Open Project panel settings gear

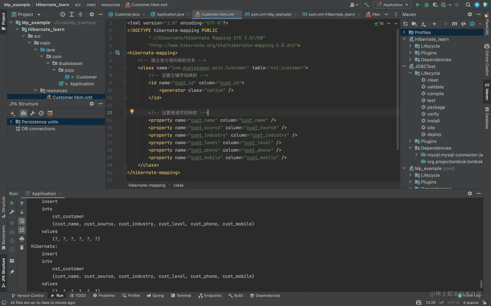click(x=92, y=14)
